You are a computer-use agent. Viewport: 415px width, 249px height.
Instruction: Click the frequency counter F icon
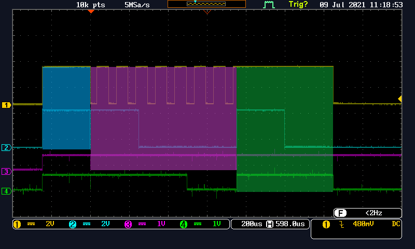tap(340, 213)
